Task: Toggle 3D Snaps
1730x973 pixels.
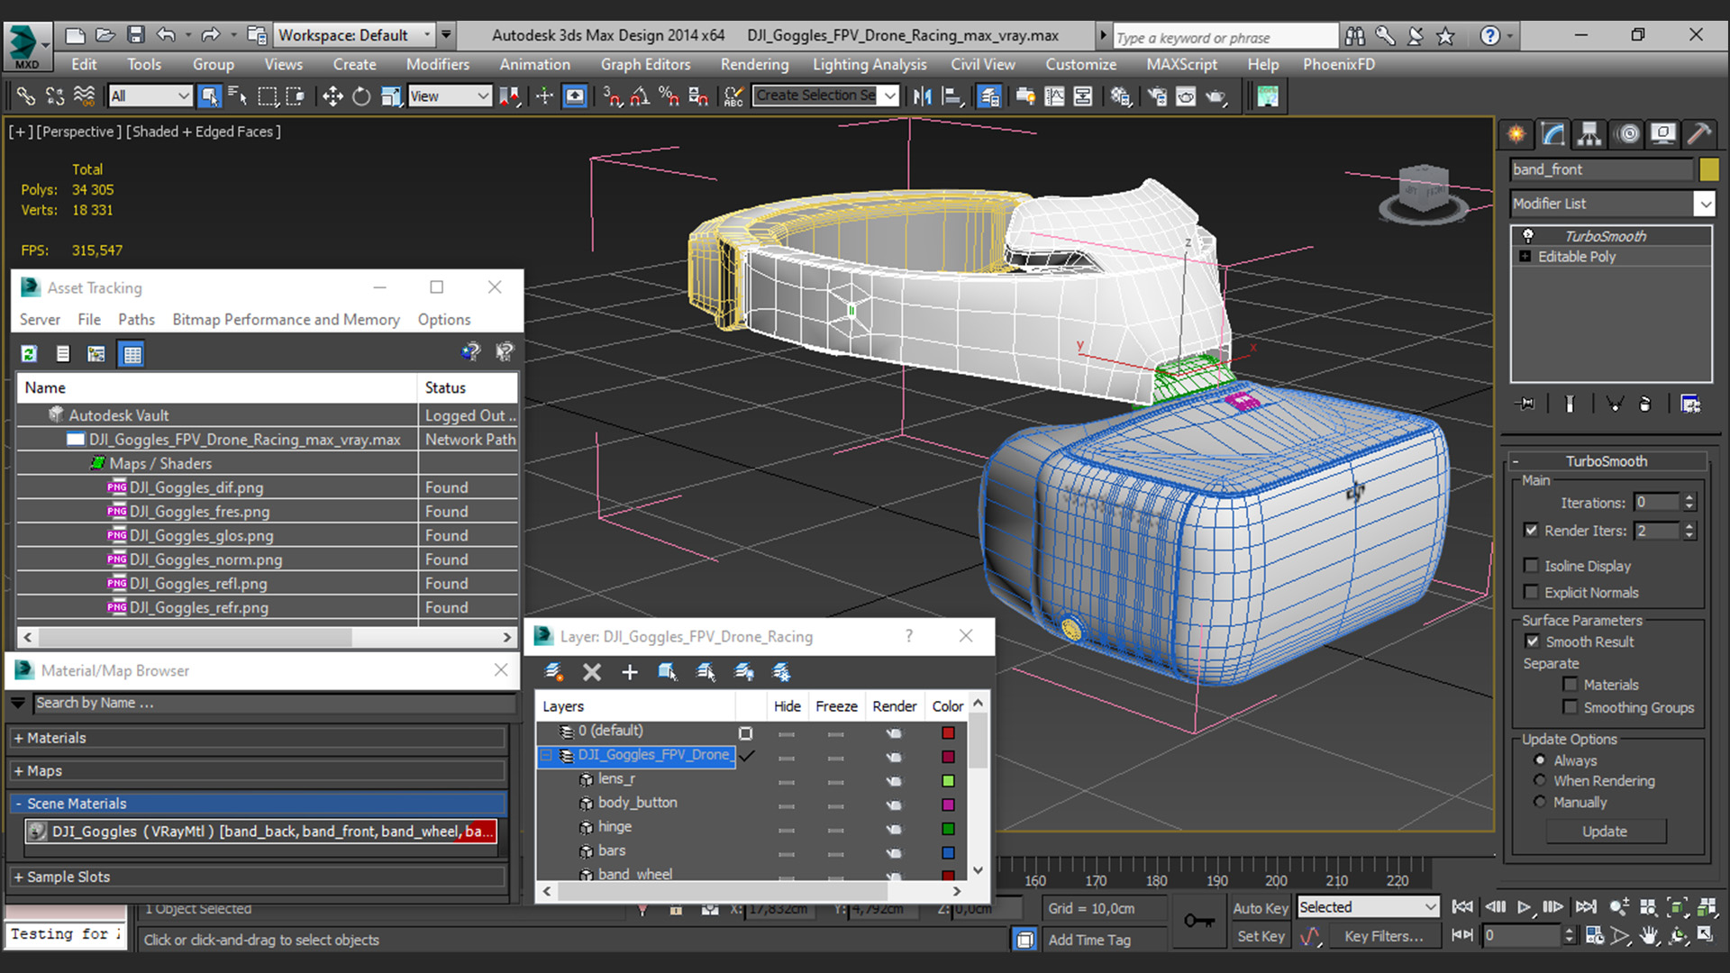Action: pyautogui.click(x=612, y=95)
